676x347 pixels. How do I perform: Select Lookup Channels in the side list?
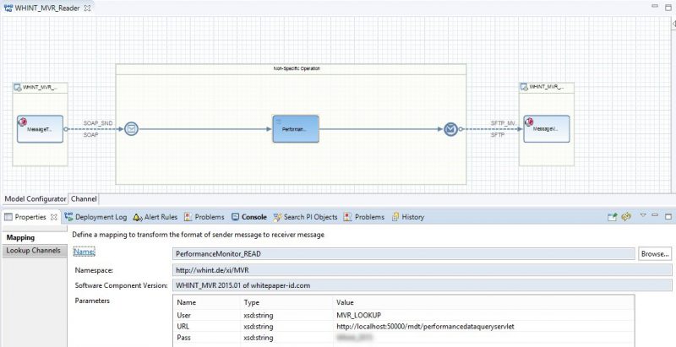[x=33, y=251]
